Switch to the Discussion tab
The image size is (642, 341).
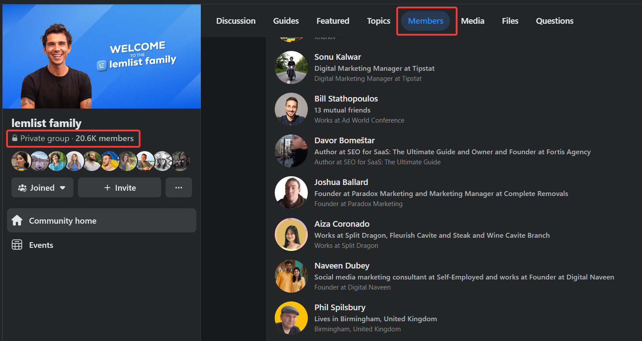[x=236, y=21]
